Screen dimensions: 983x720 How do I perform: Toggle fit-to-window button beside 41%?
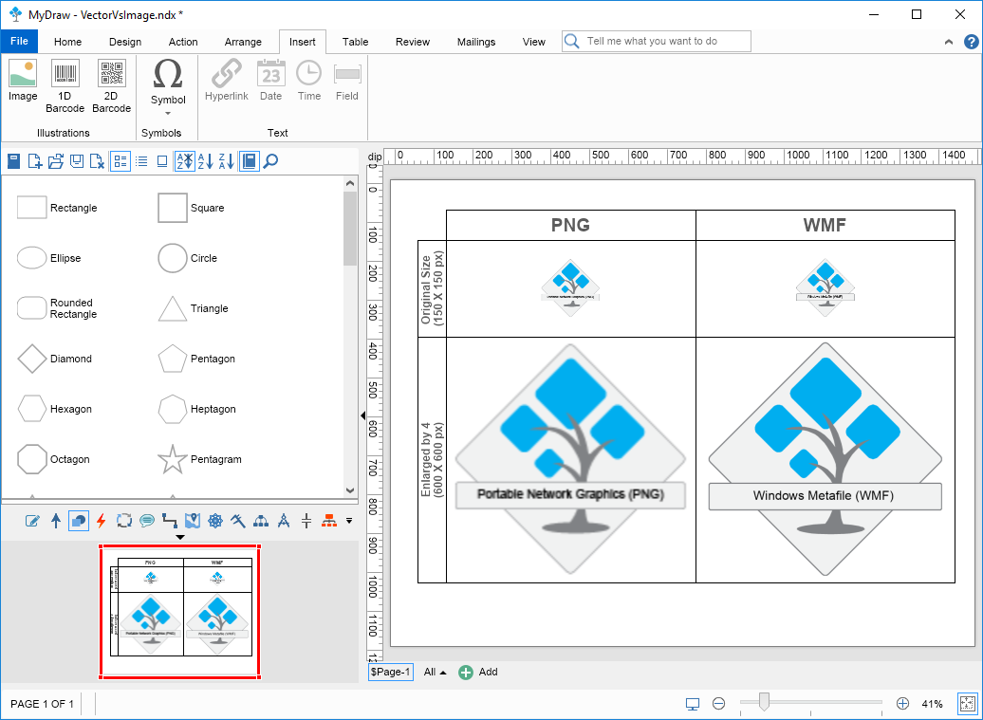967,704
